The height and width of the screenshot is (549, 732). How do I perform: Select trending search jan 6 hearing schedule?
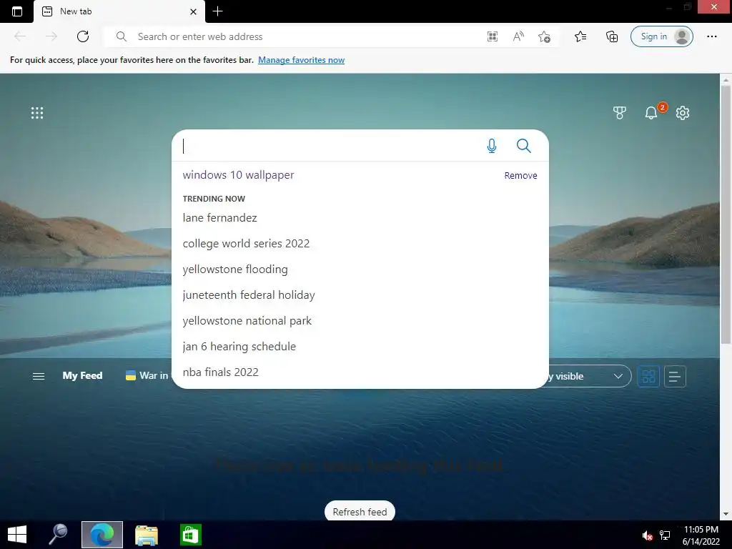point(239,347)
